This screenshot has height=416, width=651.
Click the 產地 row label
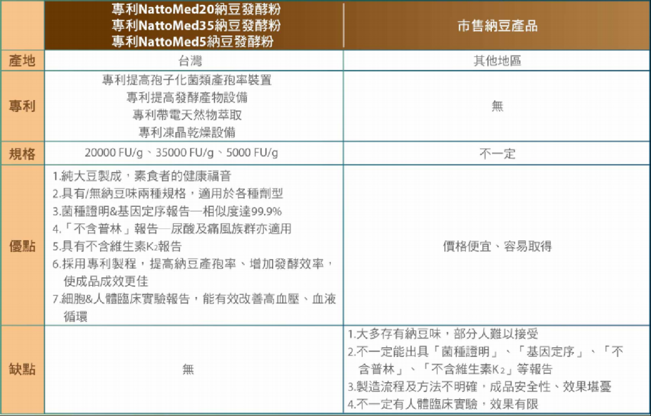pyautogui.click(x=22, y=61)
